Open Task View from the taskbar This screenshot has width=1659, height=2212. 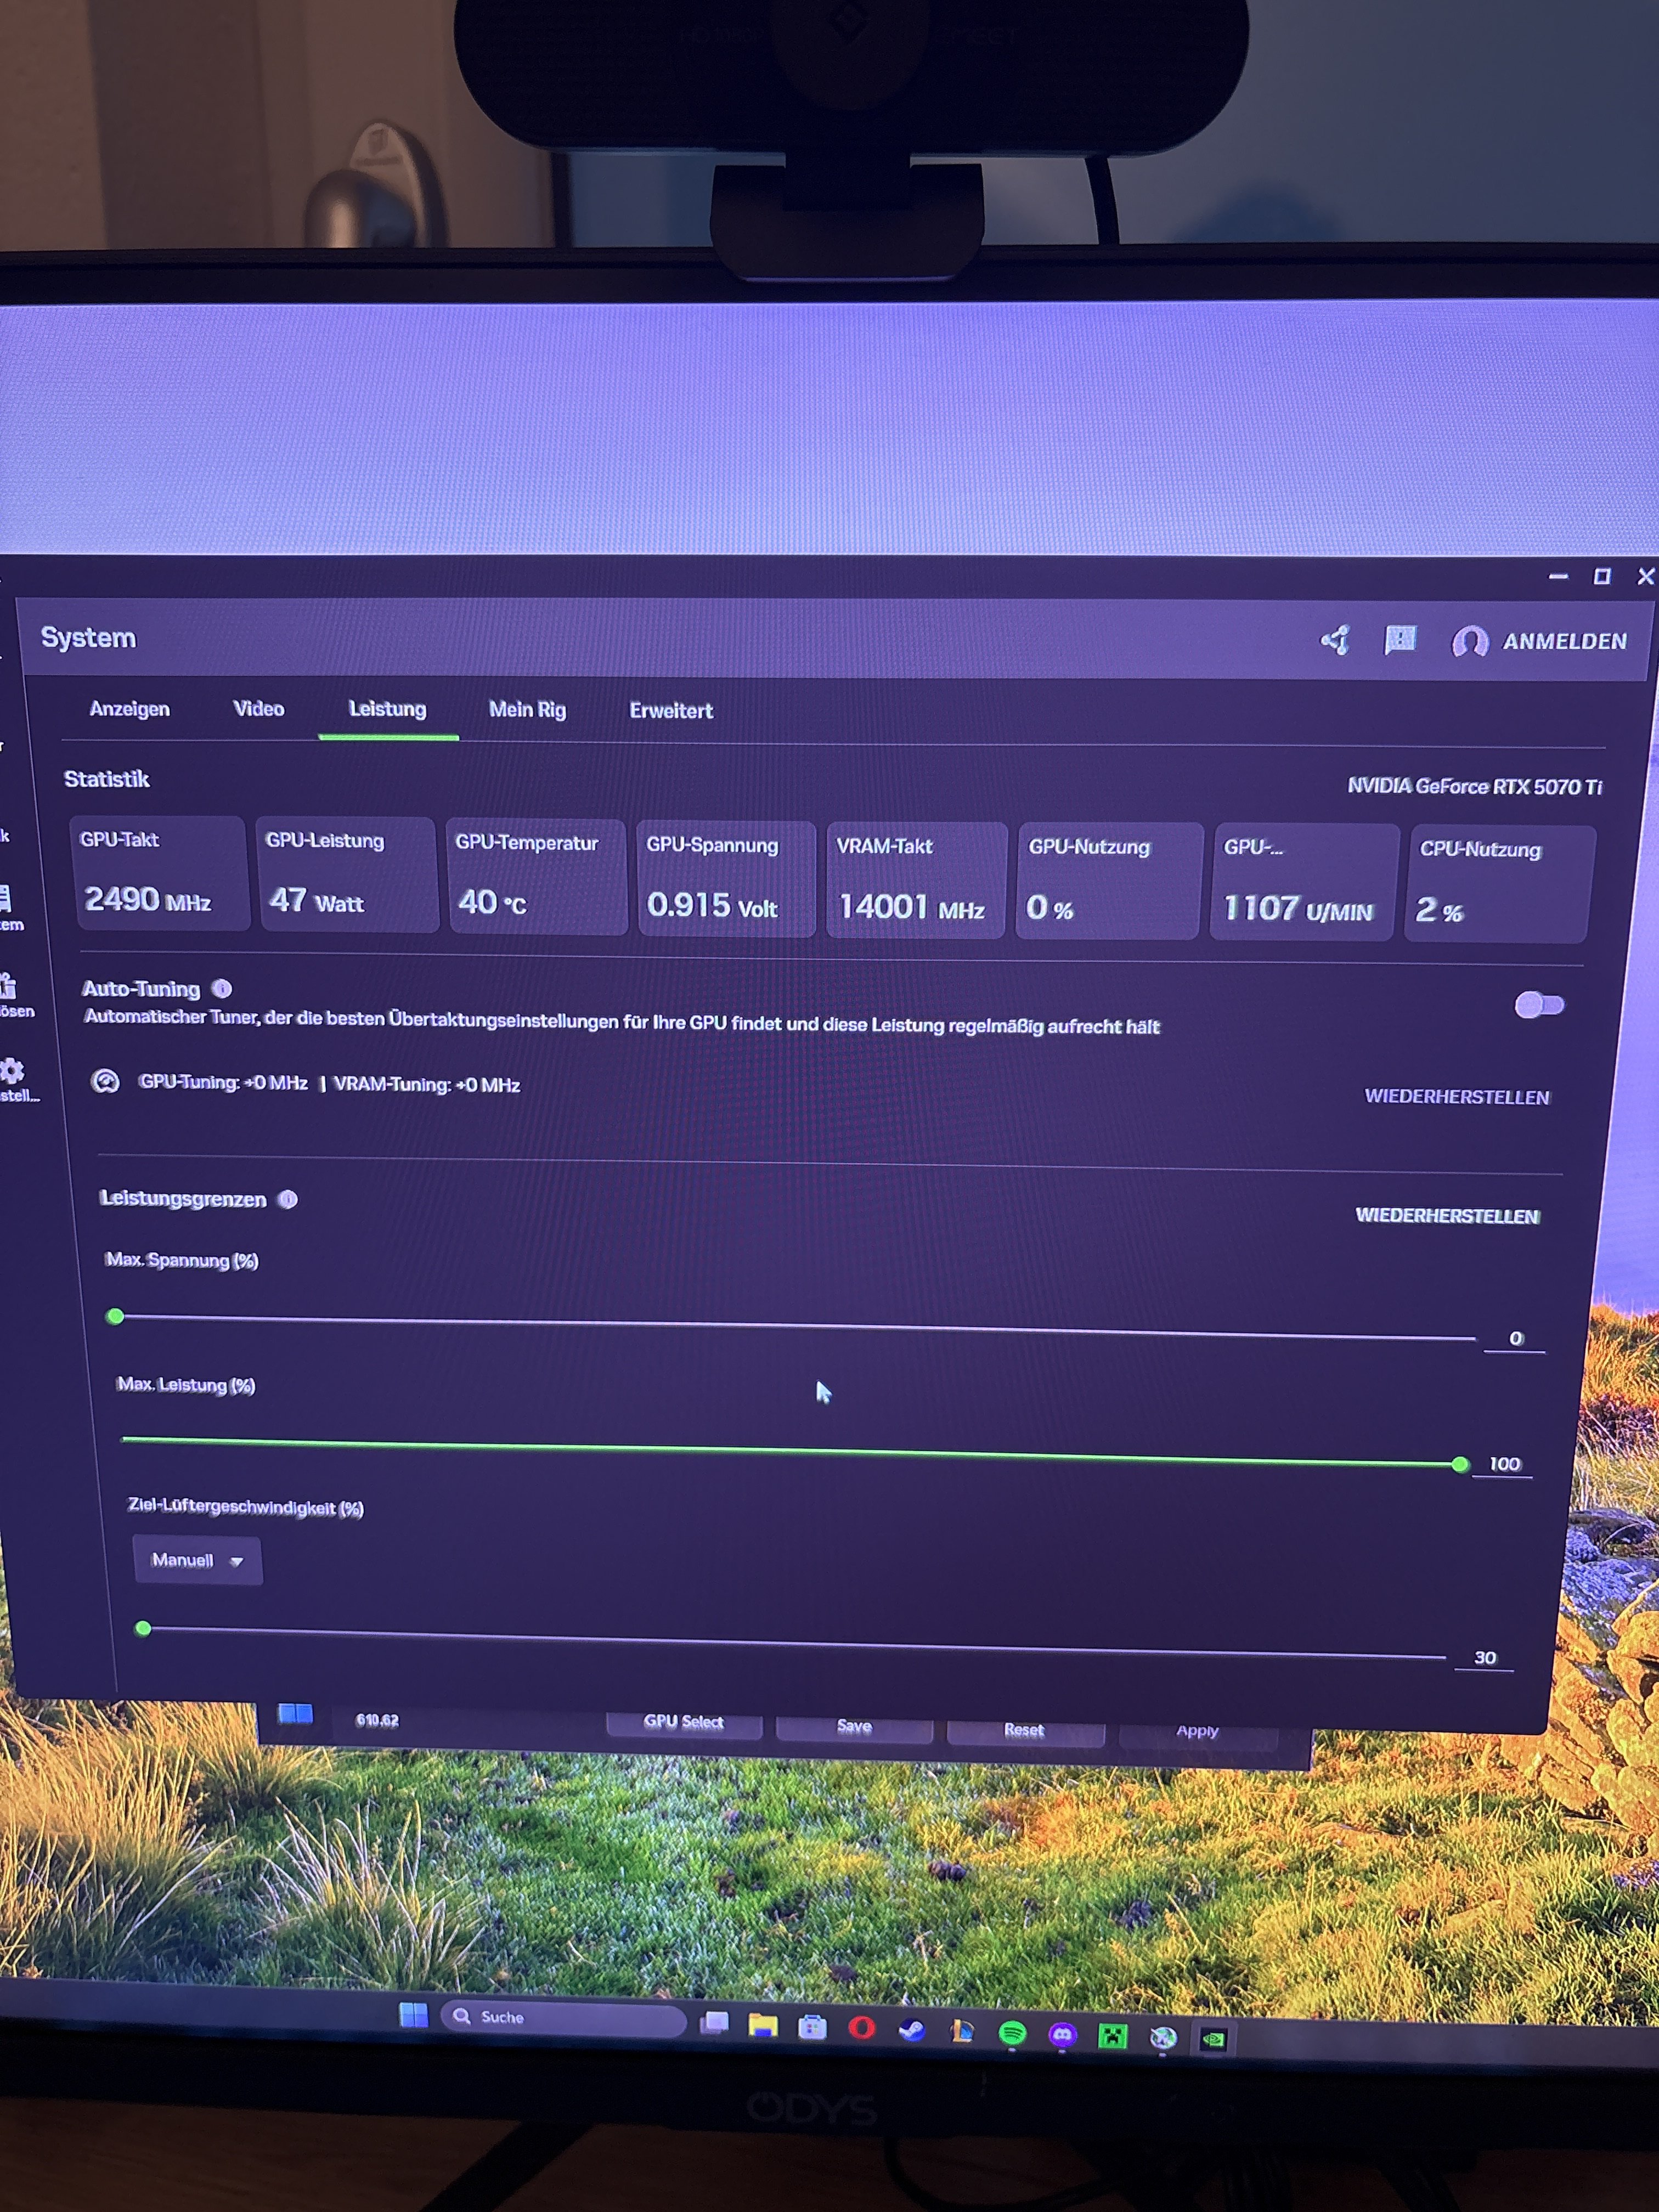click(x=714, y=2023)
